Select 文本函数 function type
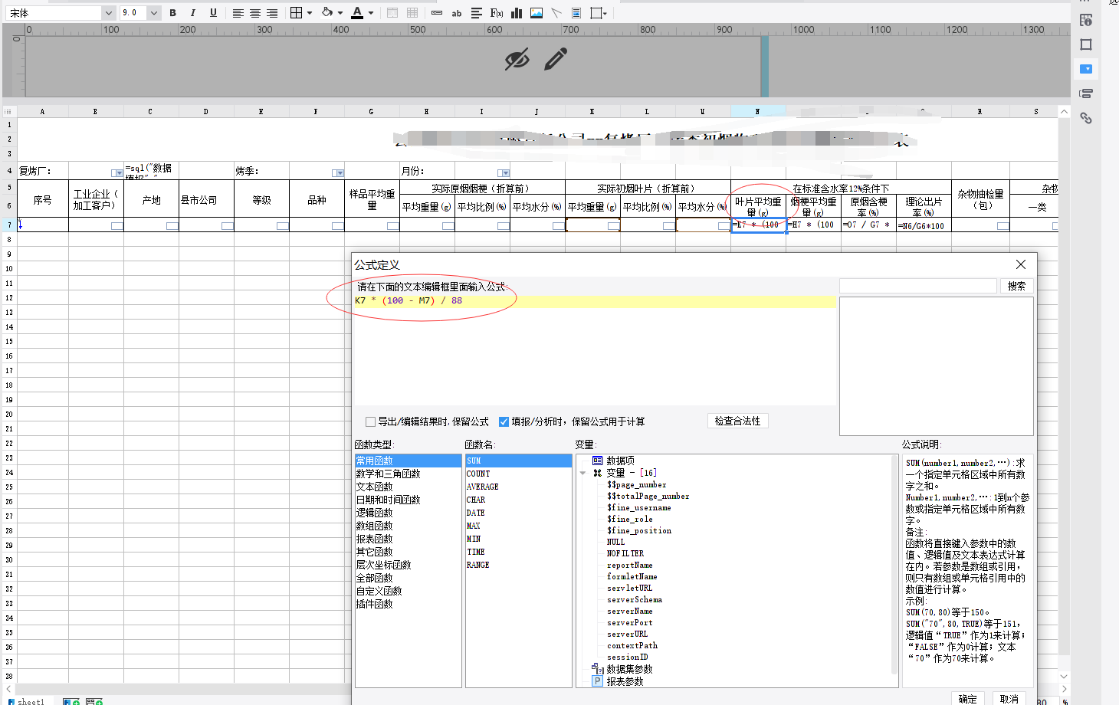 pyautogui.click(x=374, y=487)
